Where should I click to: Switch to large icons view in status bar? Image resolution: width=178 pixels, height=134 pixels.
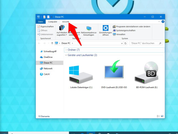162,116
